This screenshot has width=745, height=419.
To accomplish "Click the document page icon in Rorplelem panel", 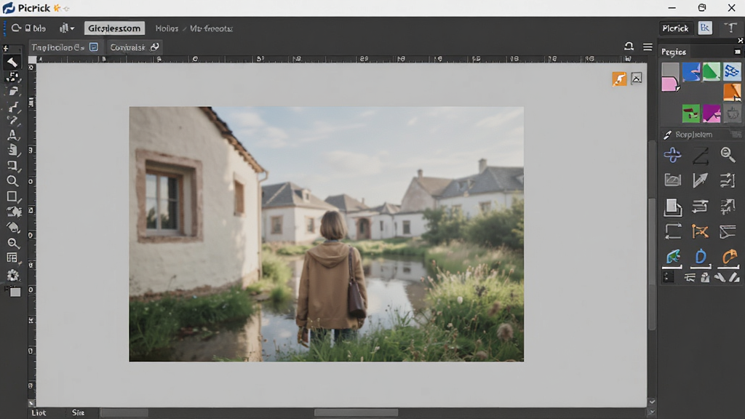I will [x=673, y=206].
